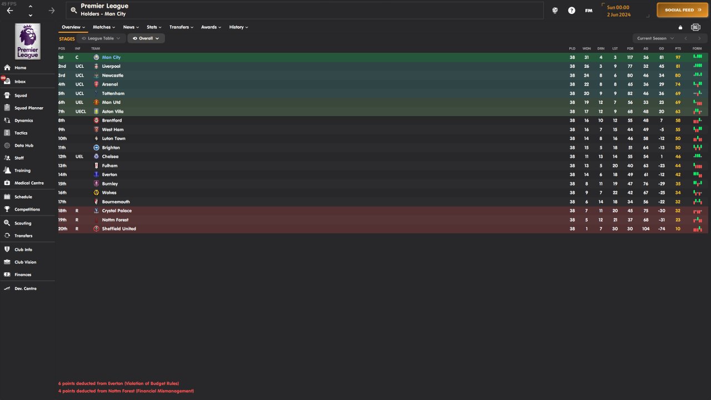The image size is (711, 400).
Task: Expand the Overall view dropdown
Action: (x=146, y=38)
